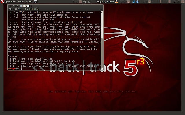Click the '-U service module usage details' line

(x=32, y=20)
